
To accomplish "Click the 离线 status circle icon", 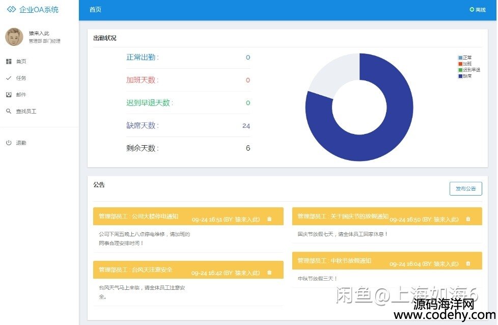I will 472,10.
